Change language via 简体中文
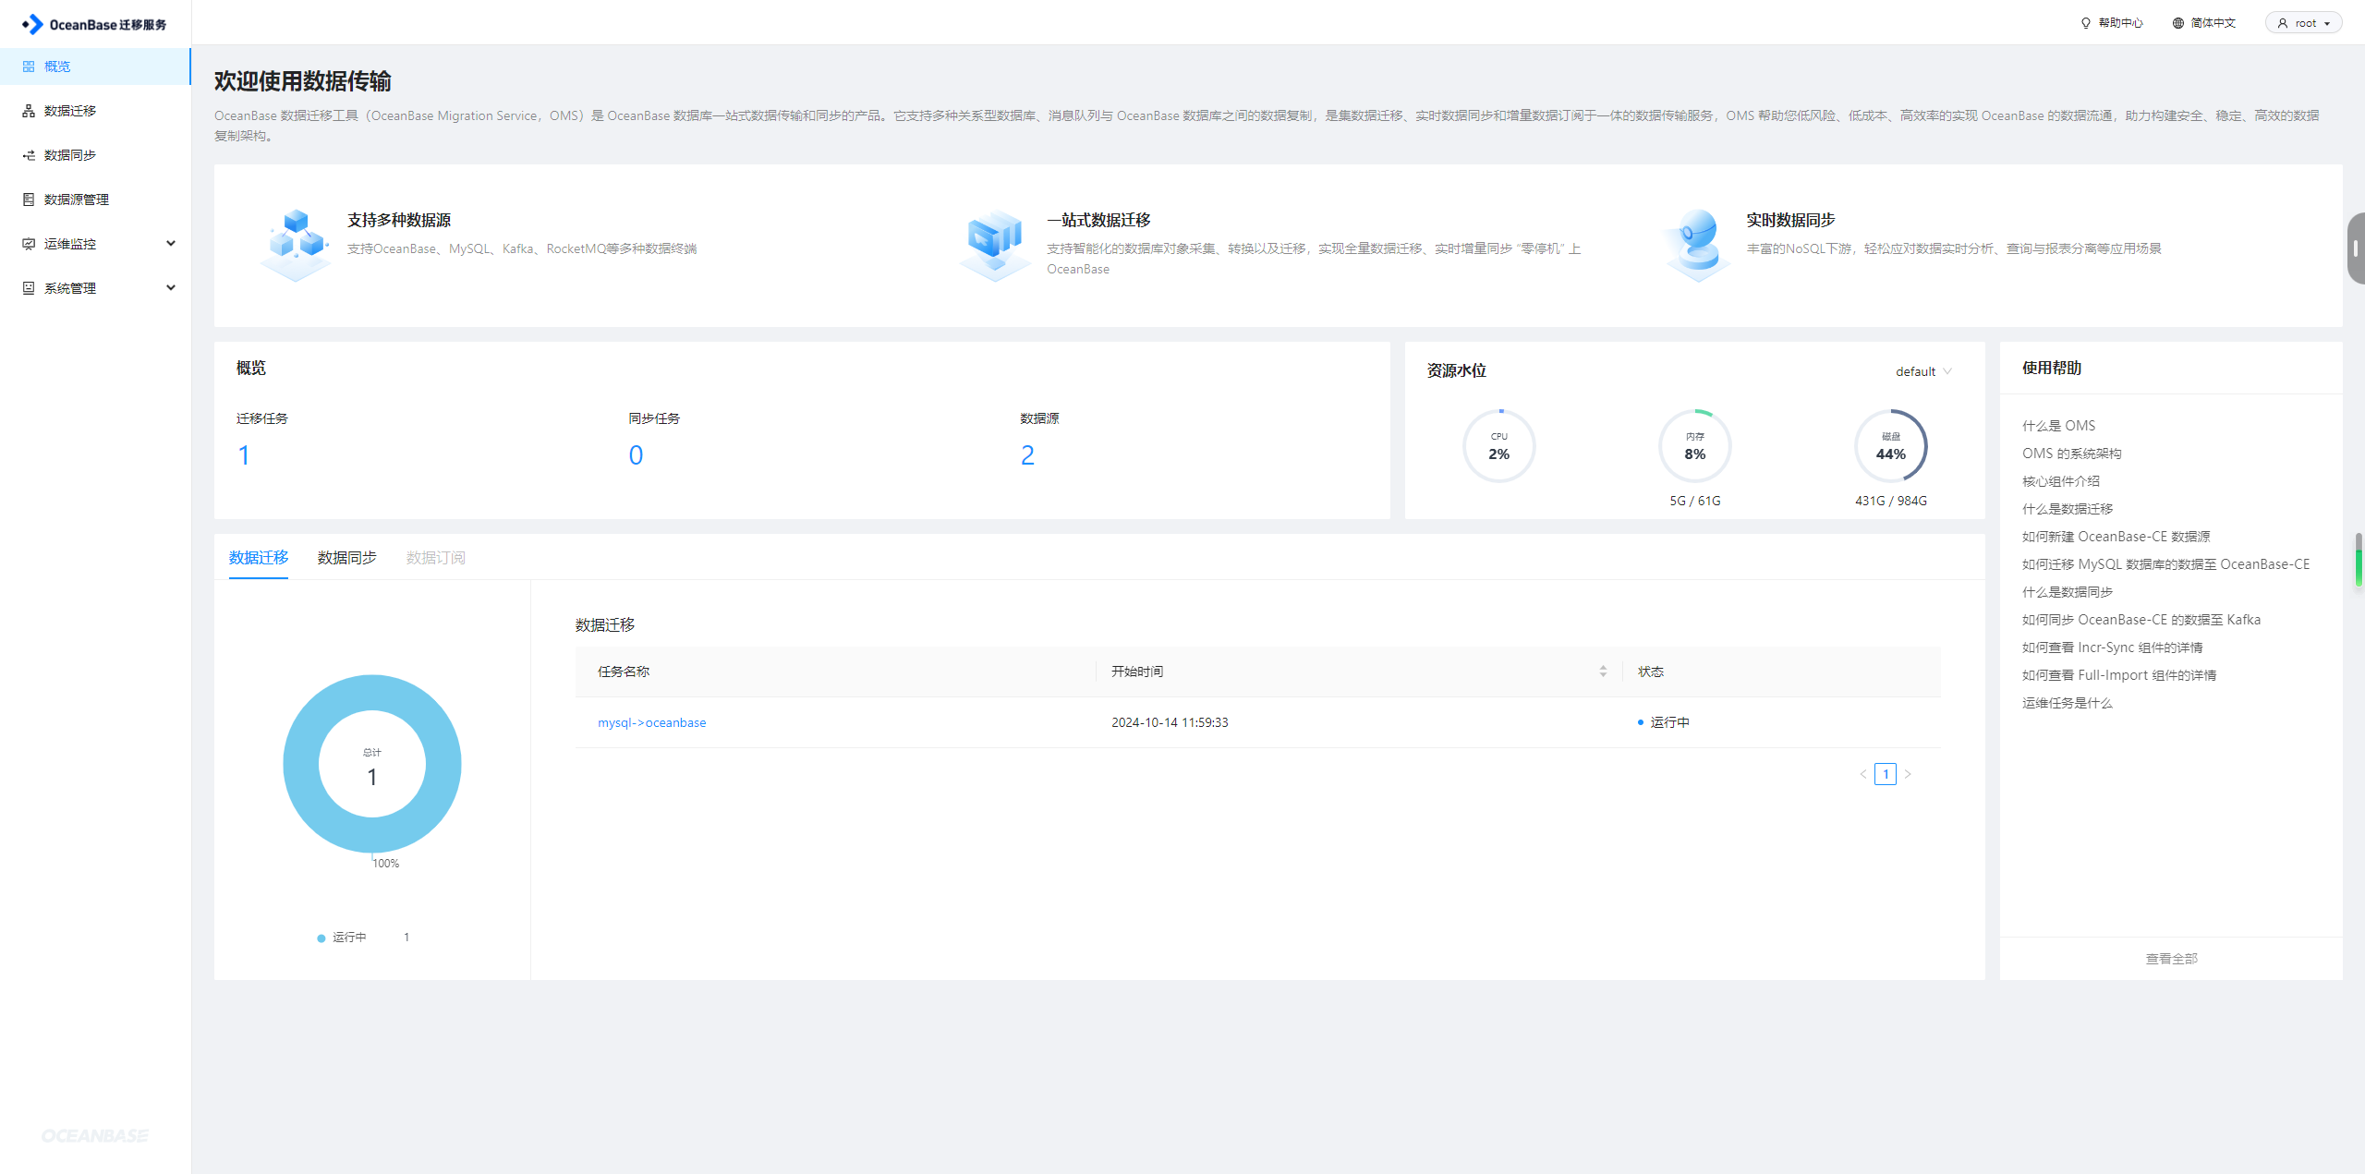The width and height of the screenshot is (2365, 1174). pyautogui.click(x=2213, y=23)
